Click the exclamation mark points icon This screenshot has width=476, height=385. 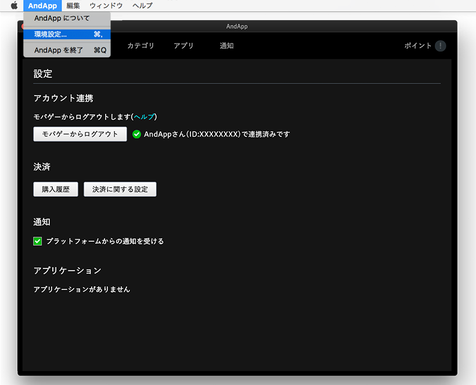pos(440,46)
